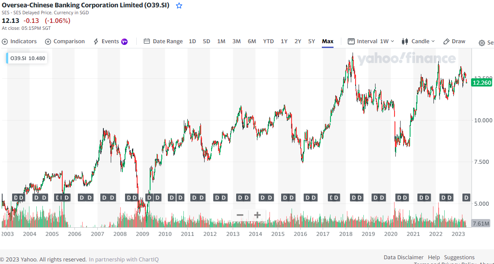Click the 2018 year label on axis
Screen dimensions: 494x264
(346, 234)
